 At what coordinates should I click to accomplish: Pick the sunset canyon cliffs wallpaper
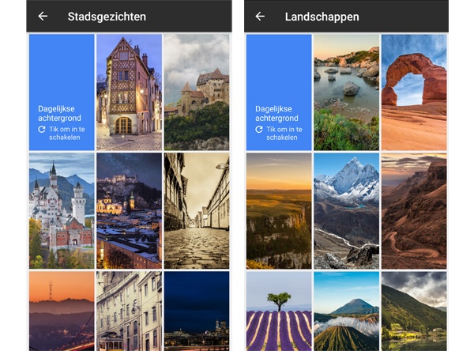pyautogui.click(x=279, y=210)
